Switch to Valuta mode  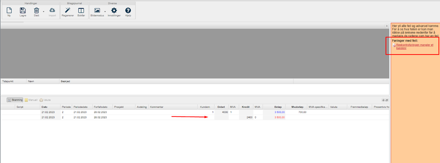[45, 100]
